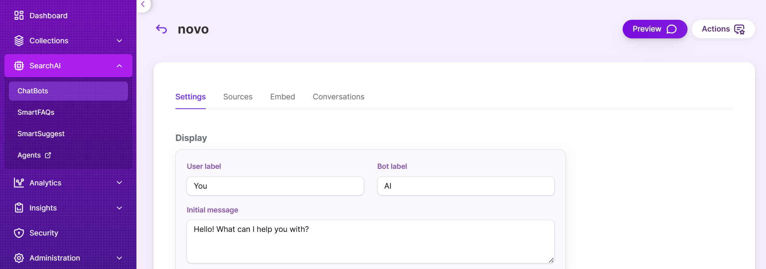Viewport: 766px width, 269px height.
Task: Click the 'User label' caption
Action: click(x=204, y=166)
